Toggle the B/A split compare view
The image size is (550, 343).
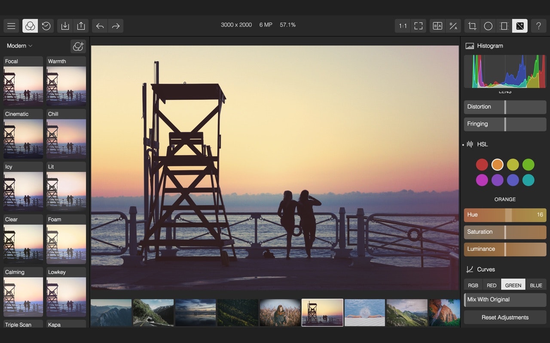(x=453, y=26)
